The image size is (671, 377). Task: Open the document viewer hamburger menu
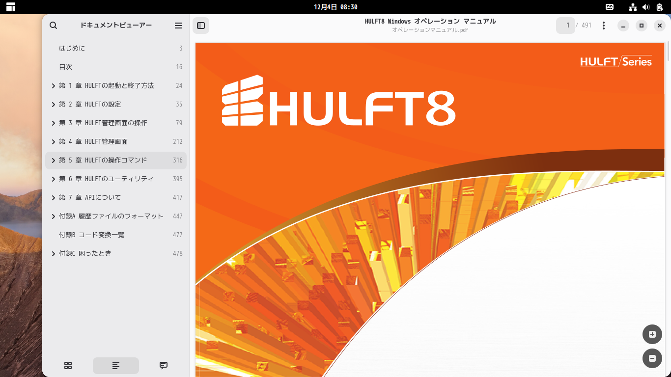pos(178,26)
